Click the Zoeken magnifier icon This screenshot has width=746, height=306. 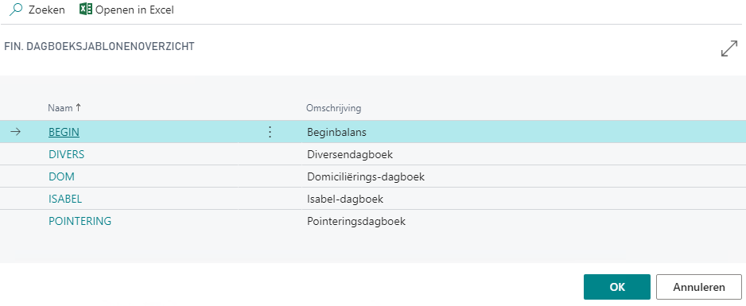click(x=16, y=9)
